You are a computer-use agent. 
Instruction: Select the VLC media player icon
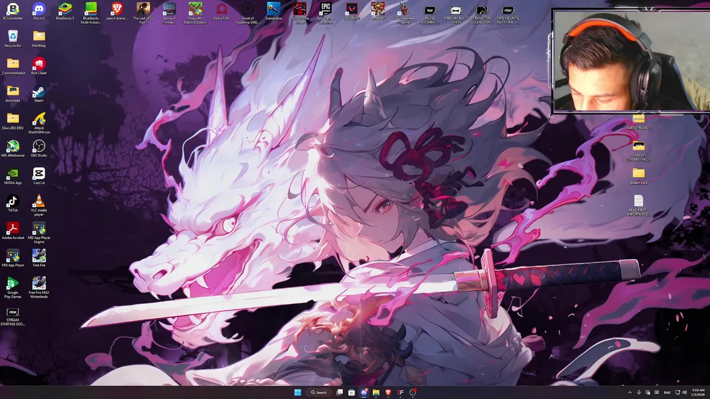click(x=39, y=206)
